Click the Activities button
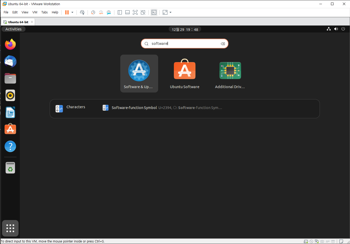Screen dimensions: 350x244 point(14,29)
